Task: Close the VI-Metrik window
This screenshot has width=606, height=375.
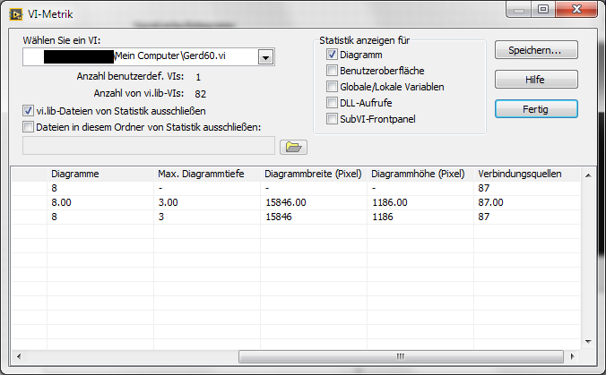Action: (x=576, y=9)
